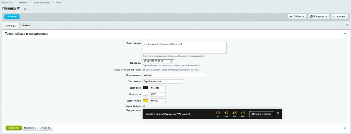Click the Удалить button
This screenshot has height=134, width=351.
[x=340, y=16]
